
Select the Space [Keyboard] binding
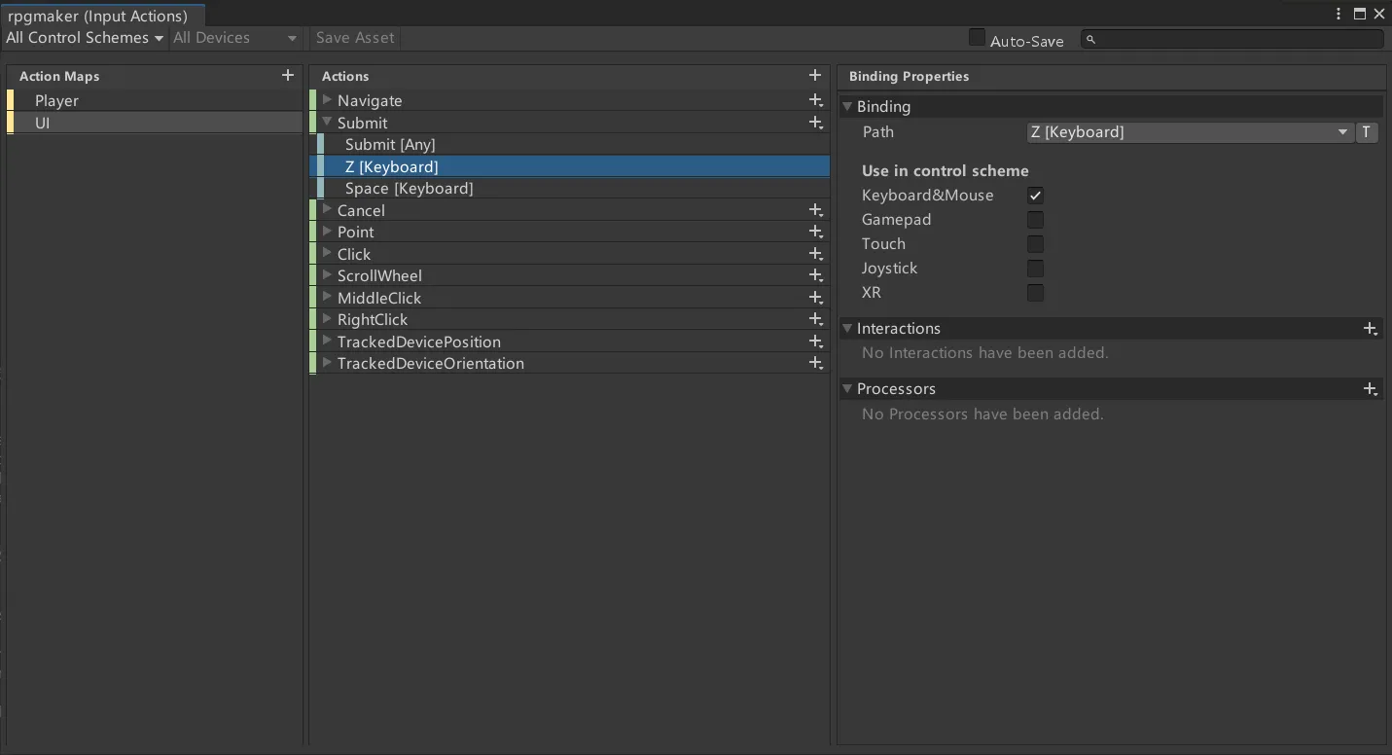pos(409,189)
